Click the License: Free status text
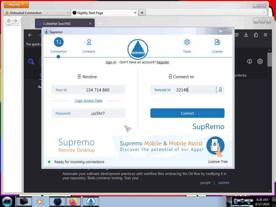276x207 pixels. pos(218,162)
